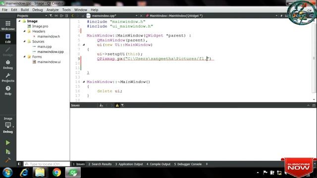Image resolution: width=317 pixels, height=178 pixels.
Task: Open the File menu
Action: point(4,10)
